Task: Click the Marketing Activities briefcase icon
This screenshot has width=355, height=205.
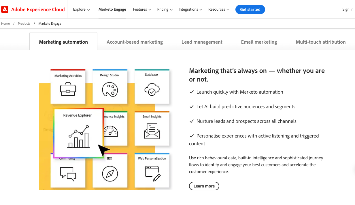Action: pyautogui.click(x=68, y=89)
